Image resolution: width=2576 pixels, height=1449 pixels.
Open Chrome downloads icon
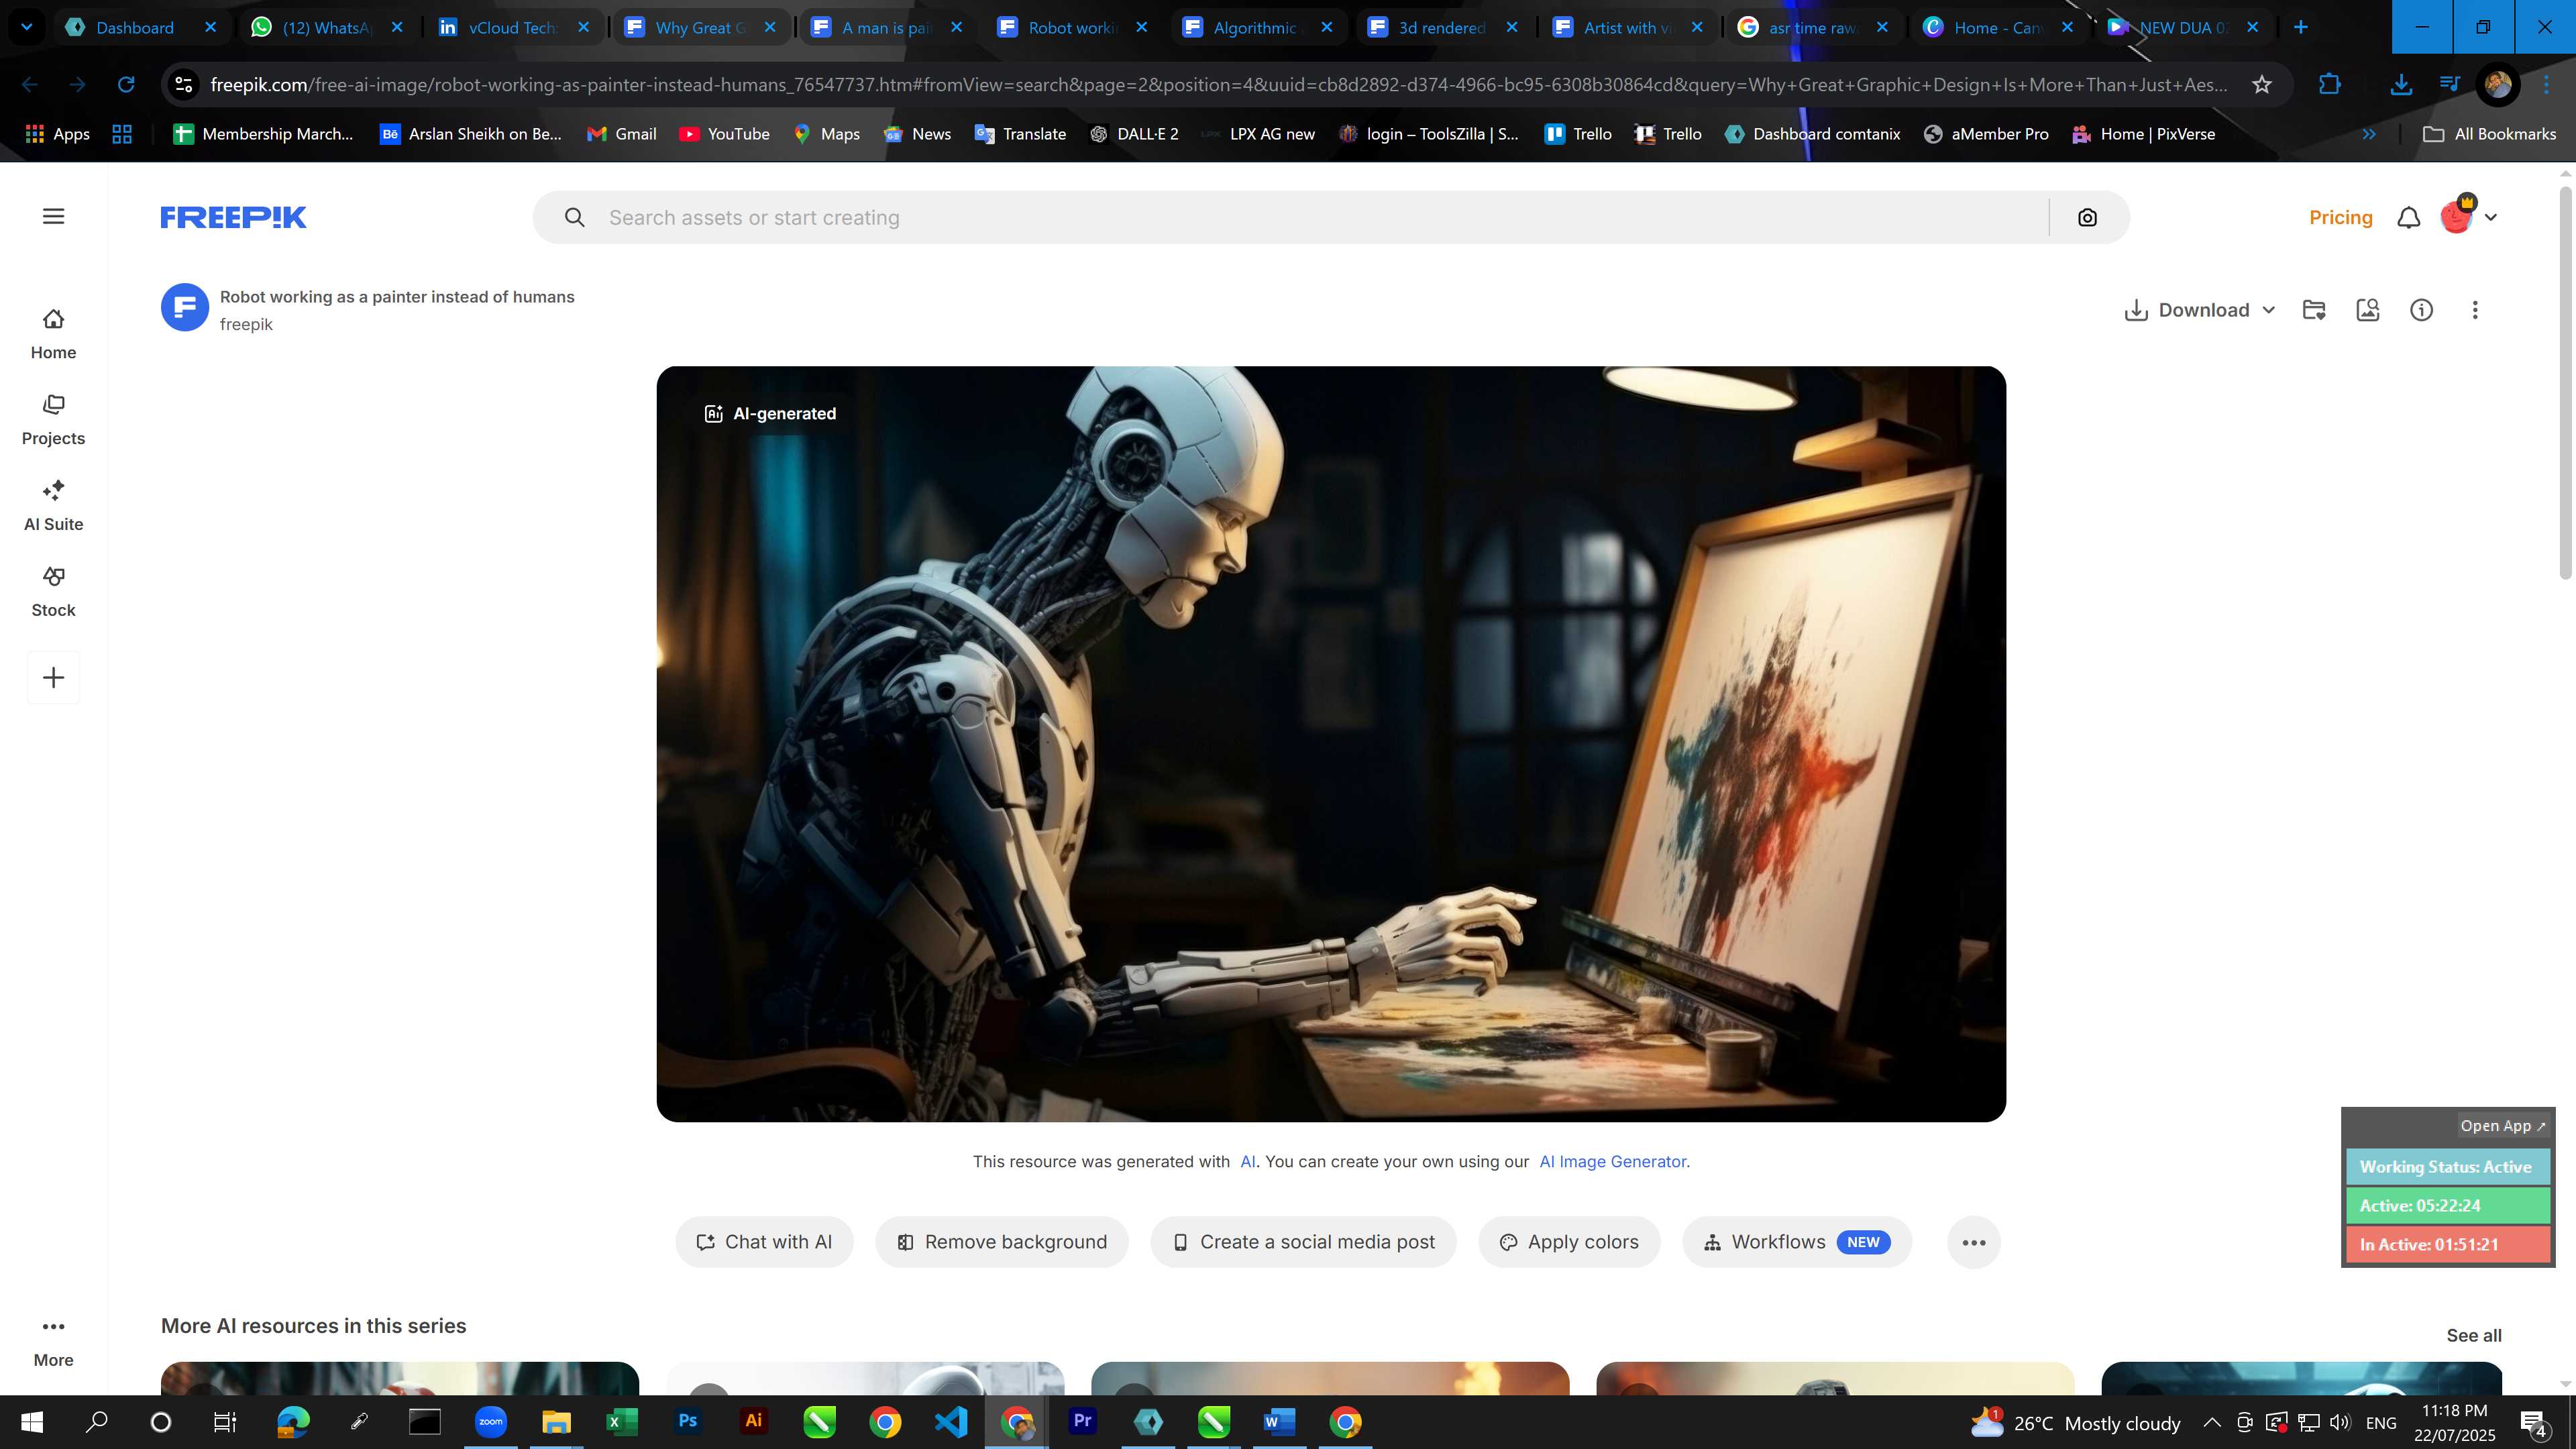(2400, 85)
